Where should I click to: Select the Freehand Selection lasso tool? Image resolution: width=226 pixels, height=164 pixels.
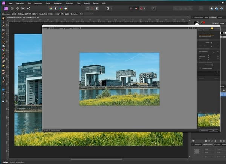[3, 42]
